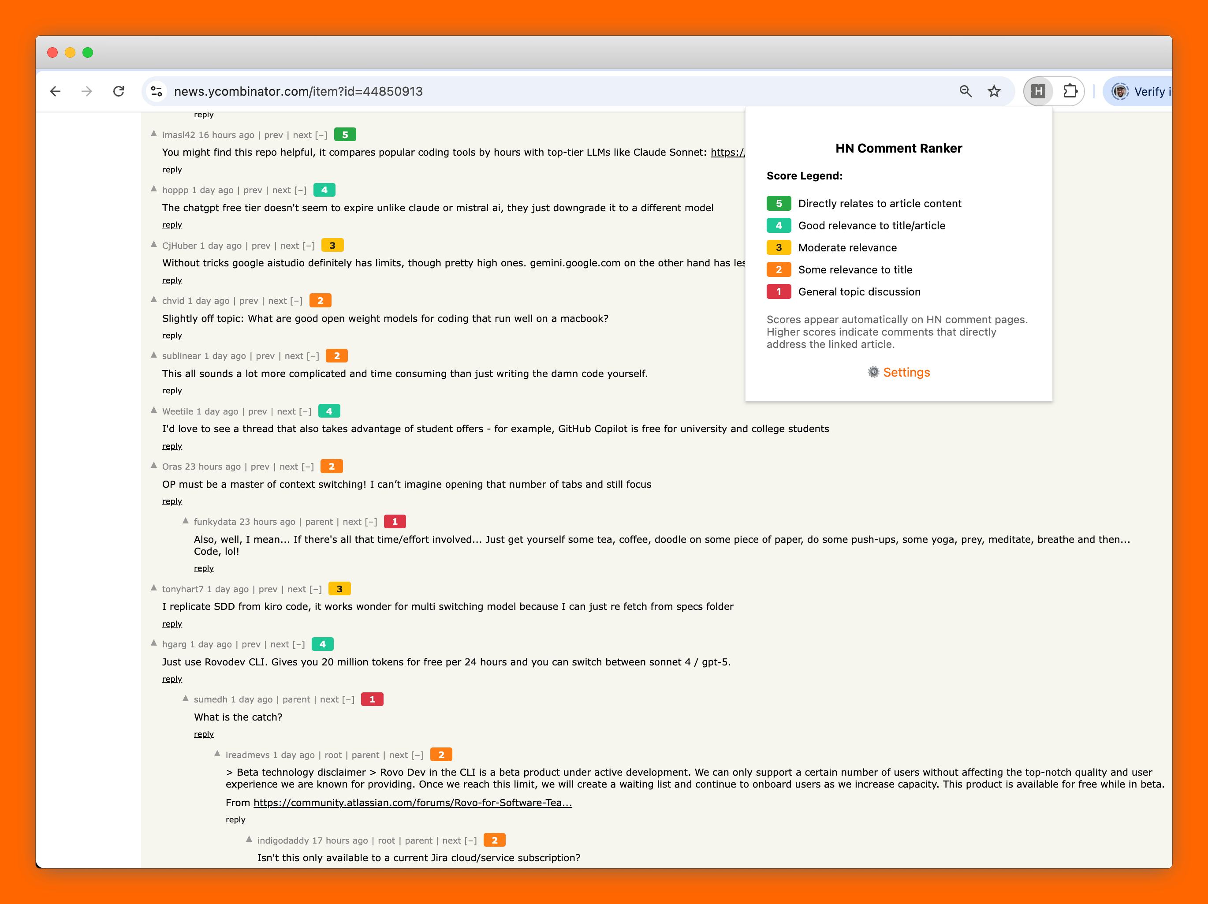Click the HN Comment Ranker extension icon
The height and width of the screenshot is (904, 1208).
(x=1038, y=91)
